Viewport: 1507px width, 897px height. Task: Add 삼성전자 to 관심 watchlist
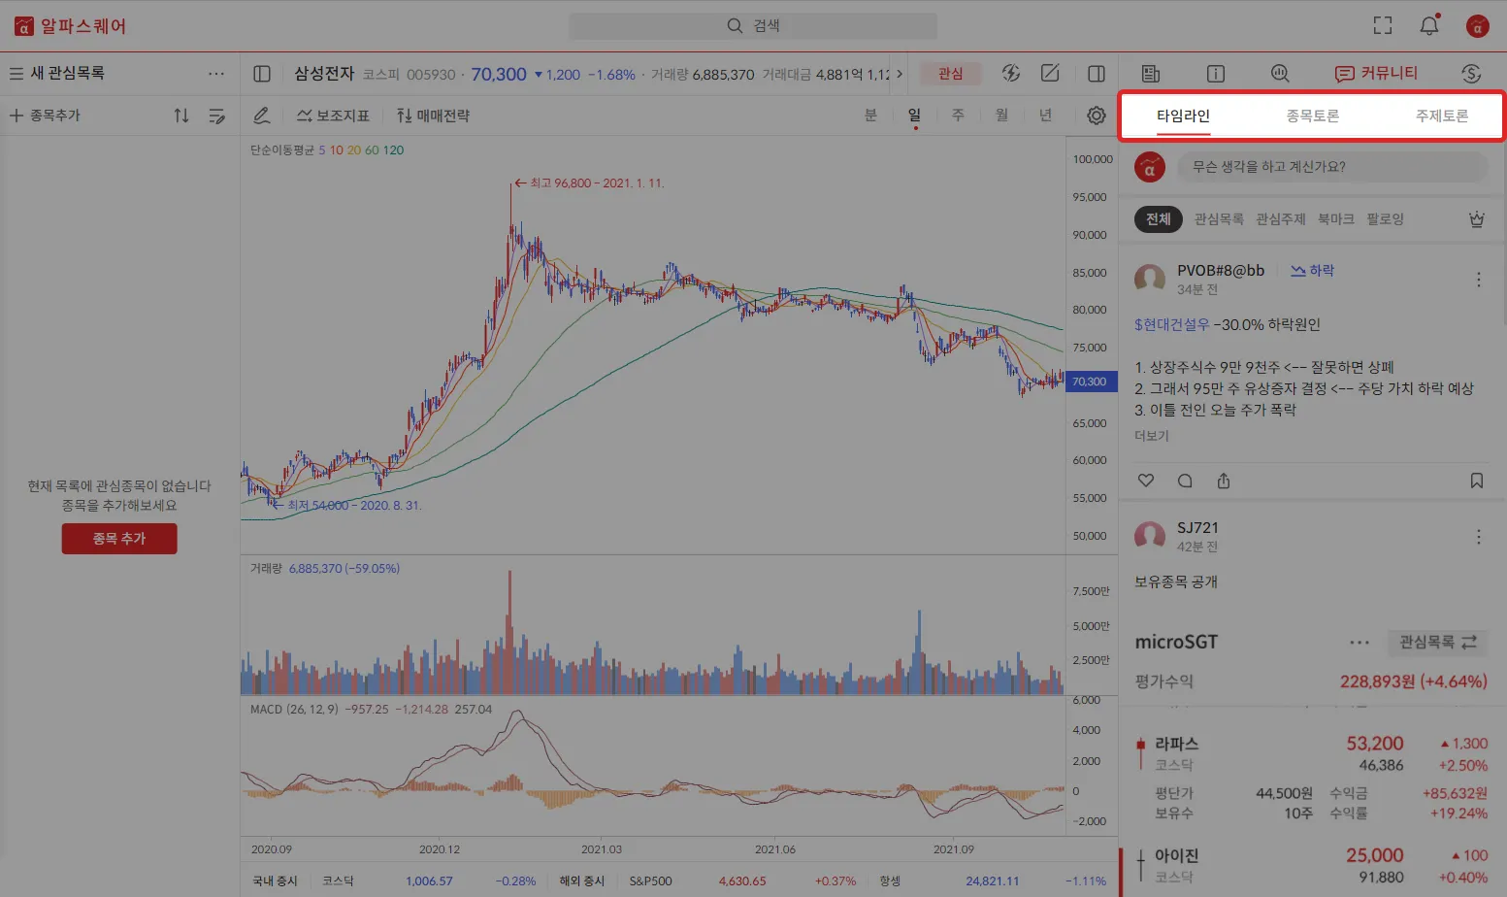click(x=950, y=74)
